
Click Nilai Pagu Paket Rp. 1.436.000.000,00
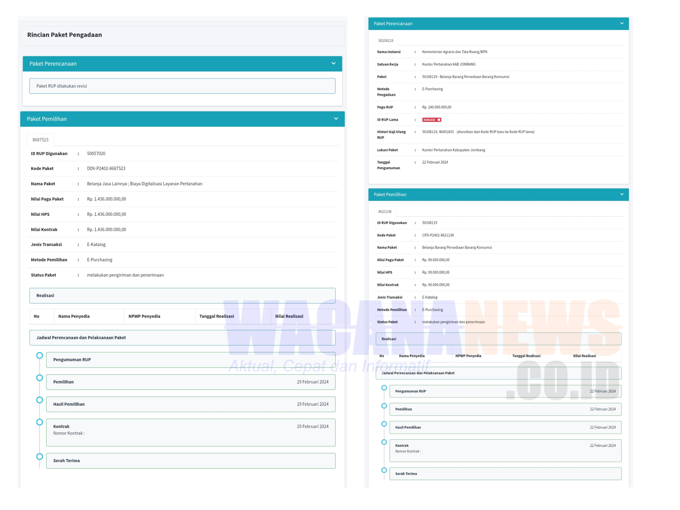[107, 199]
